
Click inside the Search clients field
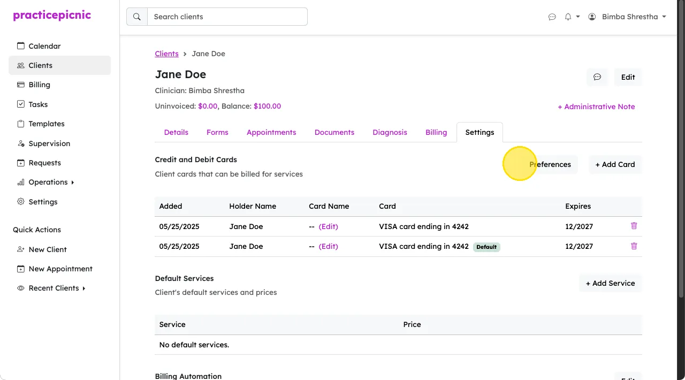(227, 17)
